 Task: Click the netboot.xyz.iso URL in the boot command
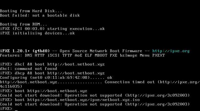click(x=84, y=100)
